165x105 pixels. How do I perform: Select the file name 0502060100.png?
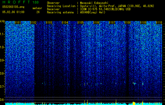tap(13, 7)
